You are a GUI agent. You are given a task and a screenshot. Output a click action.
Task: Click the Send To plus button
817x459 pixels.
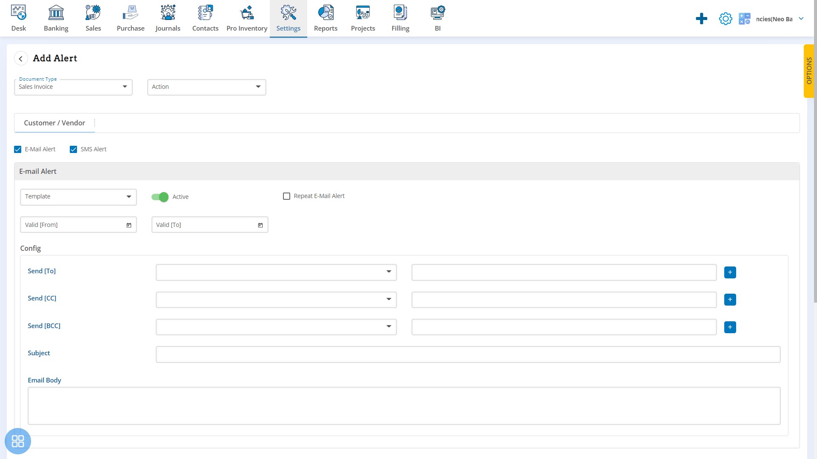pos(730,272)
